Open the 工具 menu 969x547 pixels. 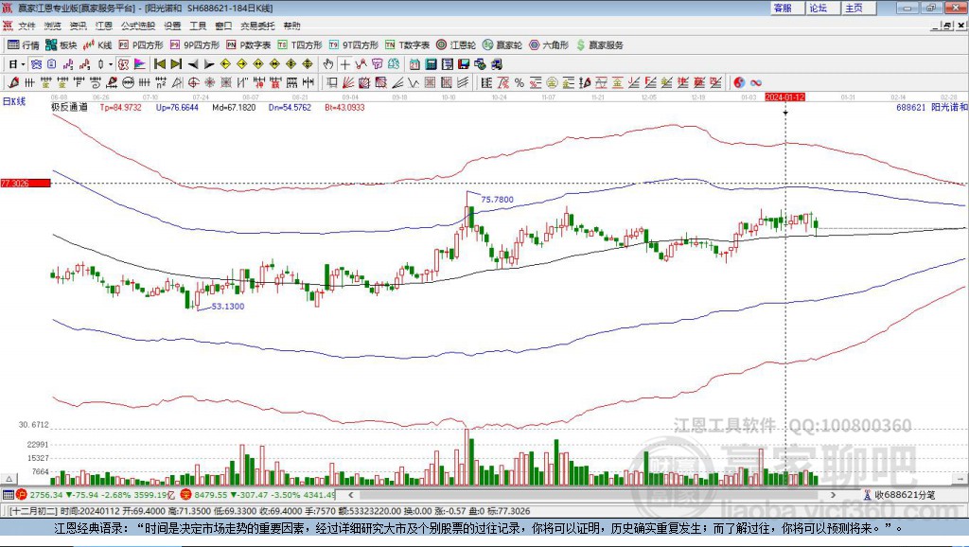coord(198,26)
